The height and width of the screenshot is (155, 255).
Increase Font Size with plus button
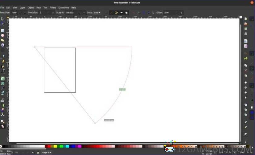point(25,13)
